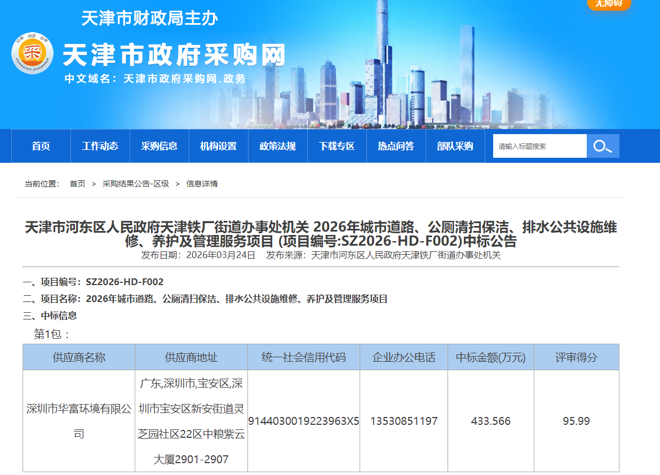660x475 pixels.
Task: Open the 下载专区 navigation tab
Action: point(337,147)
